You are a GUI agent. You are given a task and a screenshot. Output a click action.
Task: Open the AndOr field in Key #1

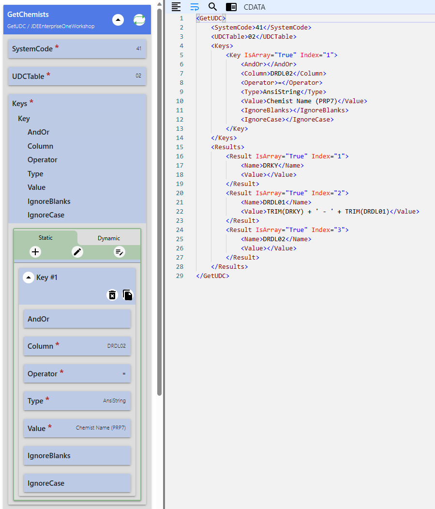pos(77,319)
